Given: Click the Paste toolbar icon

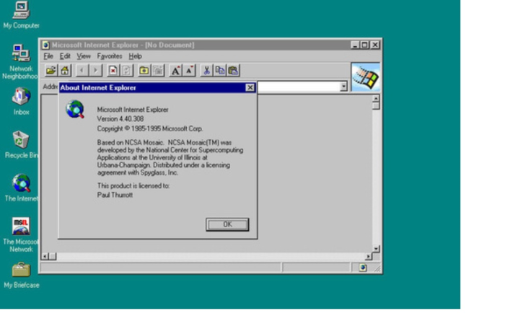Looking at the screenshot, I should (234, 70).
